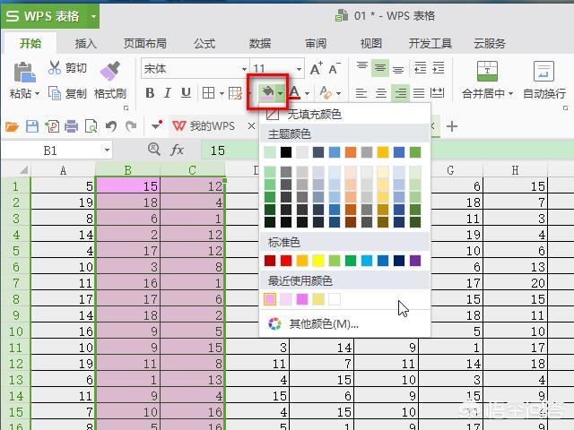Toggle Underline formatting

186,93
